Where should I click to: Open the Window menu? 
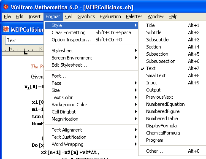(x=155, y=16)
